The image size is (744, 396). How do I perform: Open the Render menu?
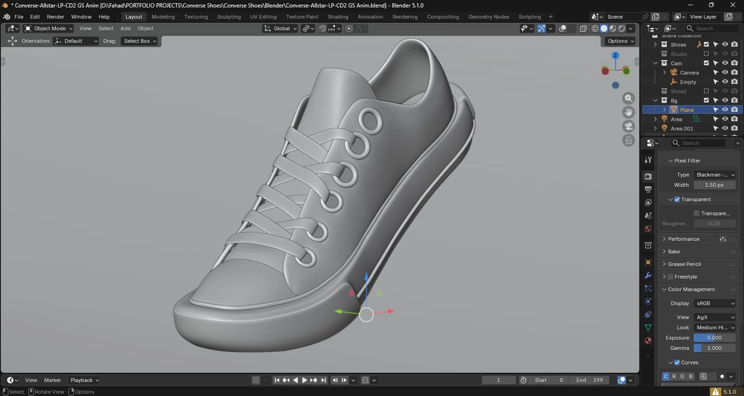click(55, 17)
